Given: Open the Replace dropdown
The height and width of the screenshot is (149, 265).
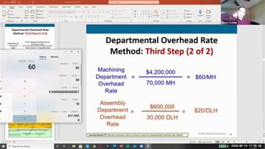Looking at the screenshot, I should (189, 14).
